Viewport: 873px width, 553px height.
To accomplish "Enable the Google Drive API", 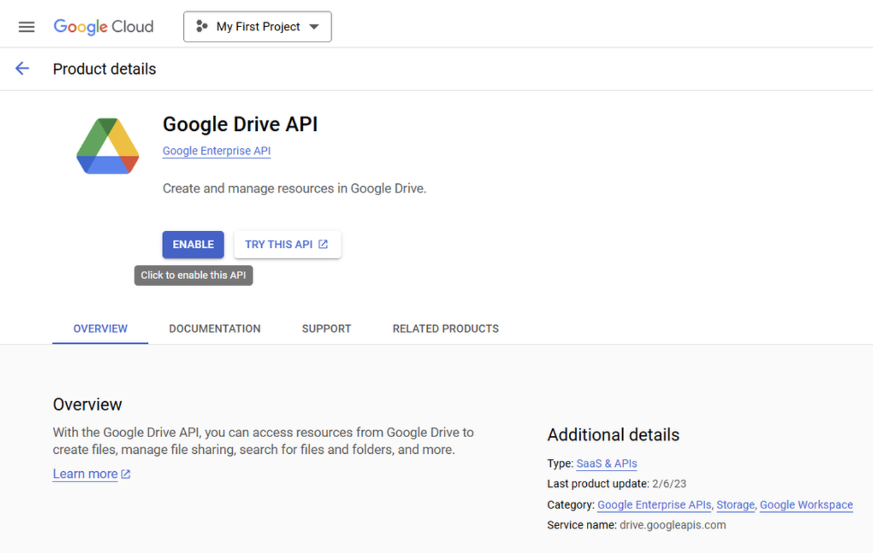I will click(x=193, y=244).
